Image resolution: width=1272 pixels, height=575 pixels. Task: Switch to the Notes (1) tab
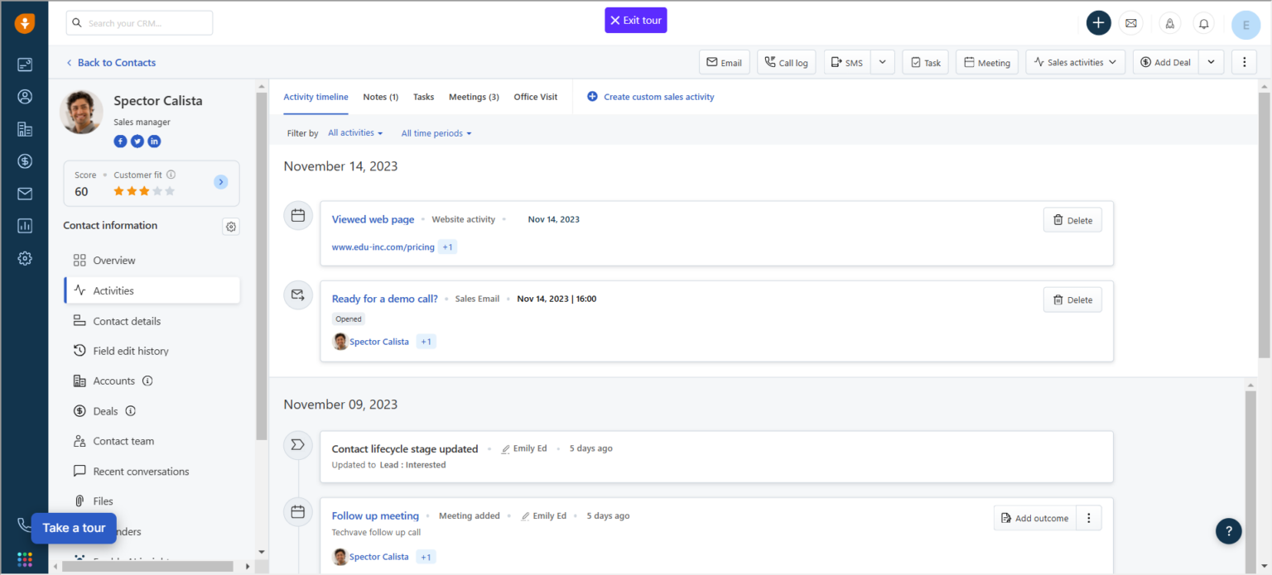[x=381, y=97]
